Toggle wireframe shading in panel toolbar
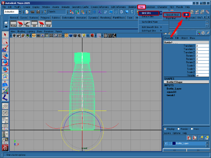211x158 pixels. tap(66, 36)
